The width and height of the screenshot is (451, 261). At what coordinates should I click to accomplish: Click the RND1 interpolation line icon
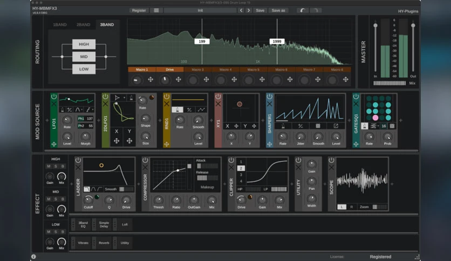click(201, 109)
